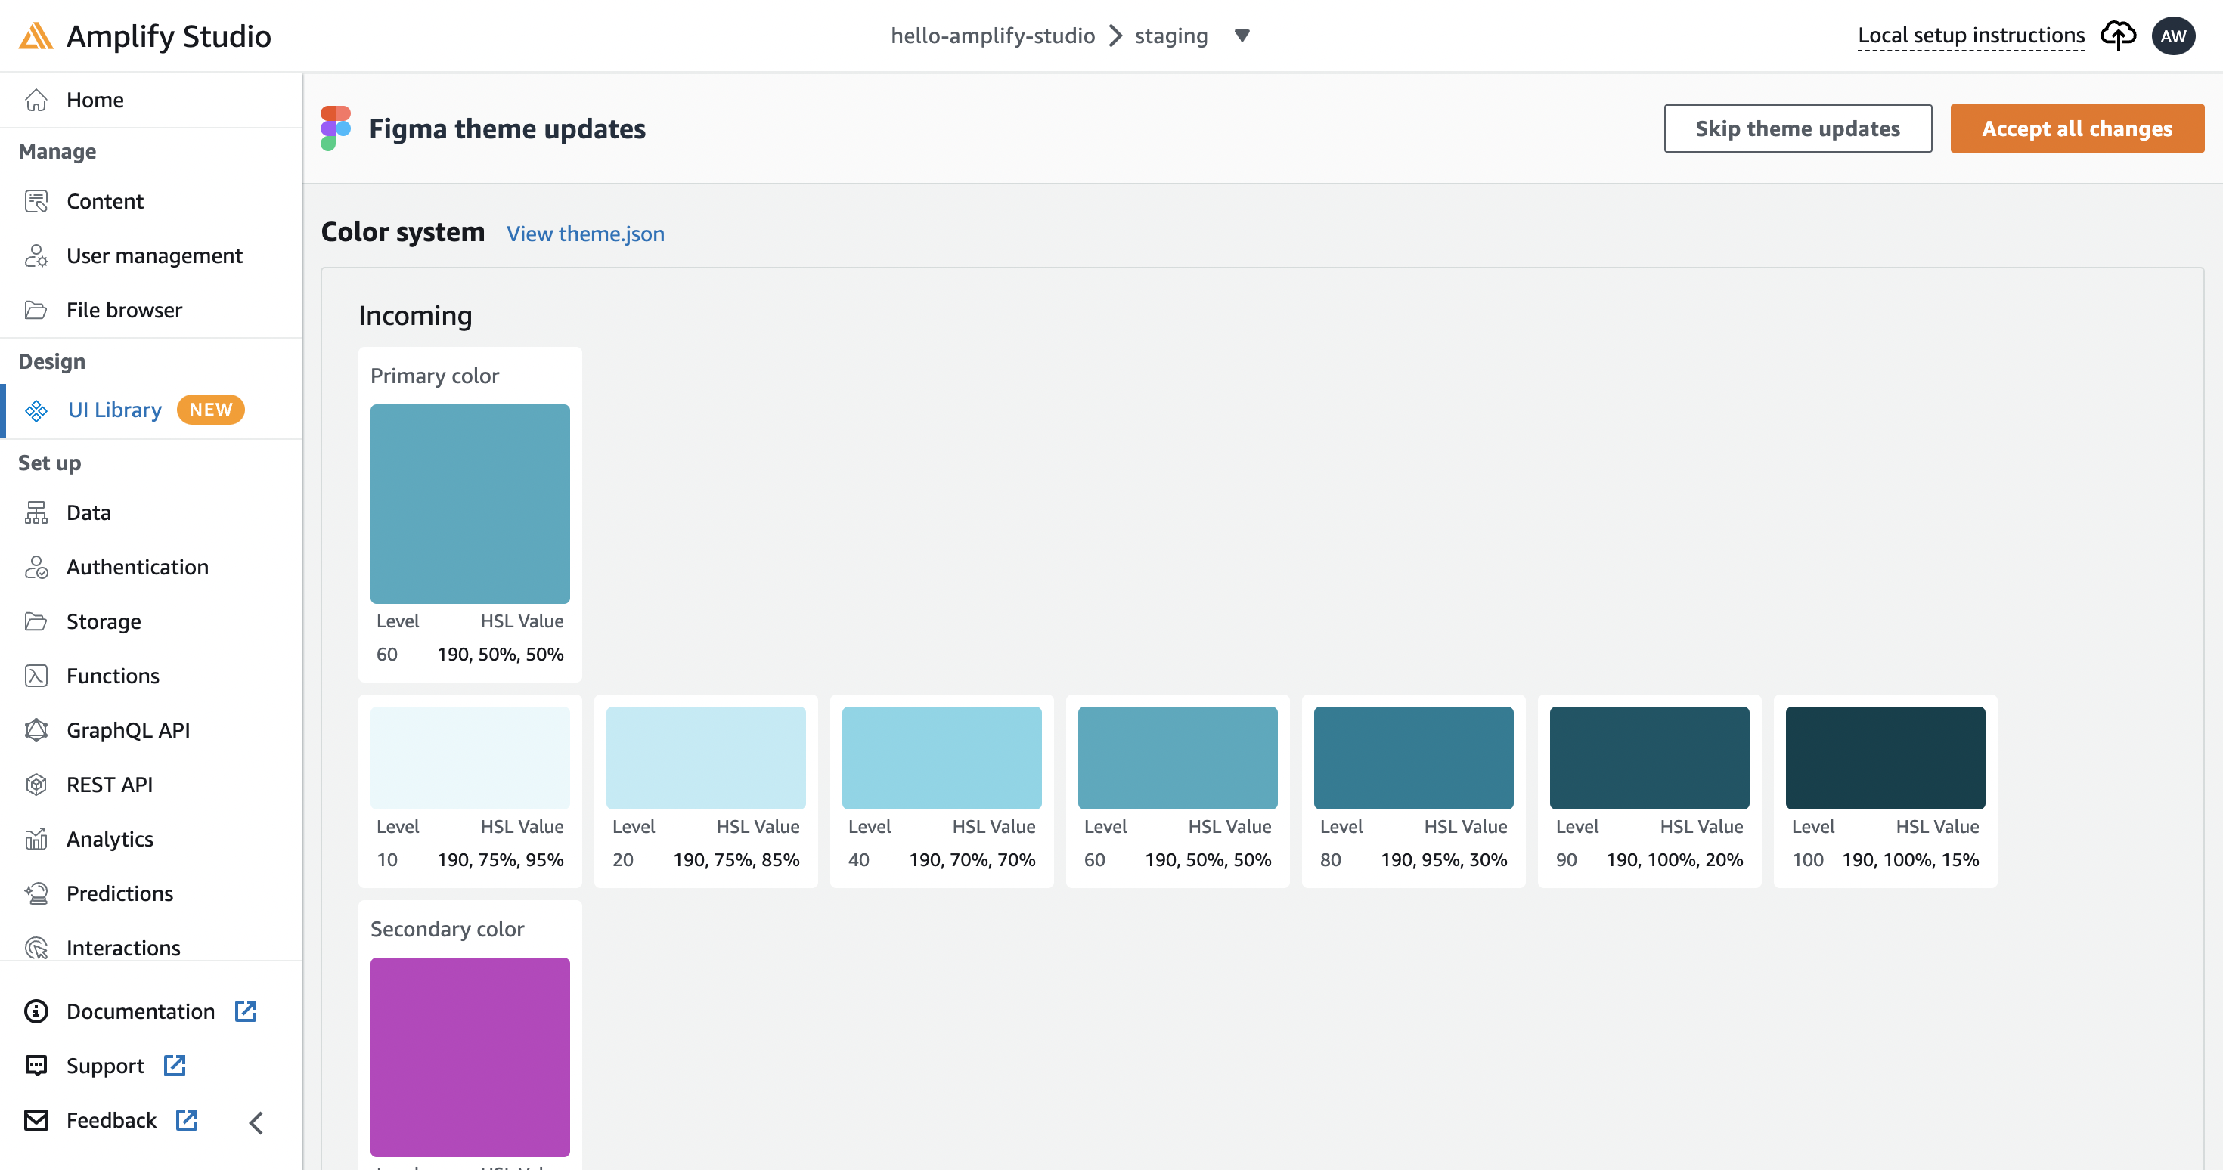Select the Data setup icon
2223x1170 pixels.
point(36,512)
